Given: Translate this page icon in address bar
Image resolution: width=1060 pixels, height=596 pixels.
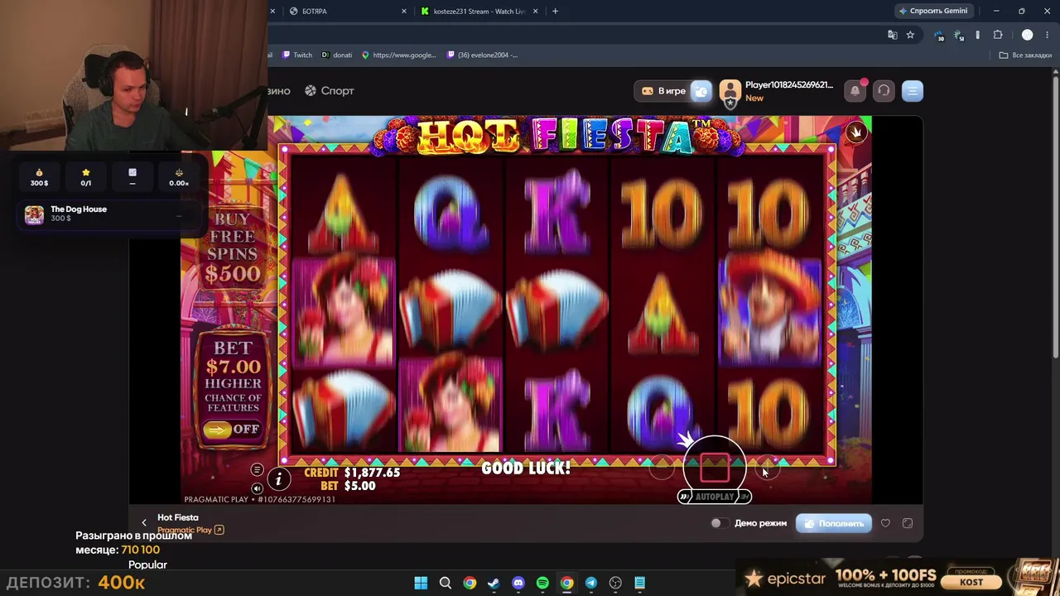Looking at the screenshot, I should (892, 35).
